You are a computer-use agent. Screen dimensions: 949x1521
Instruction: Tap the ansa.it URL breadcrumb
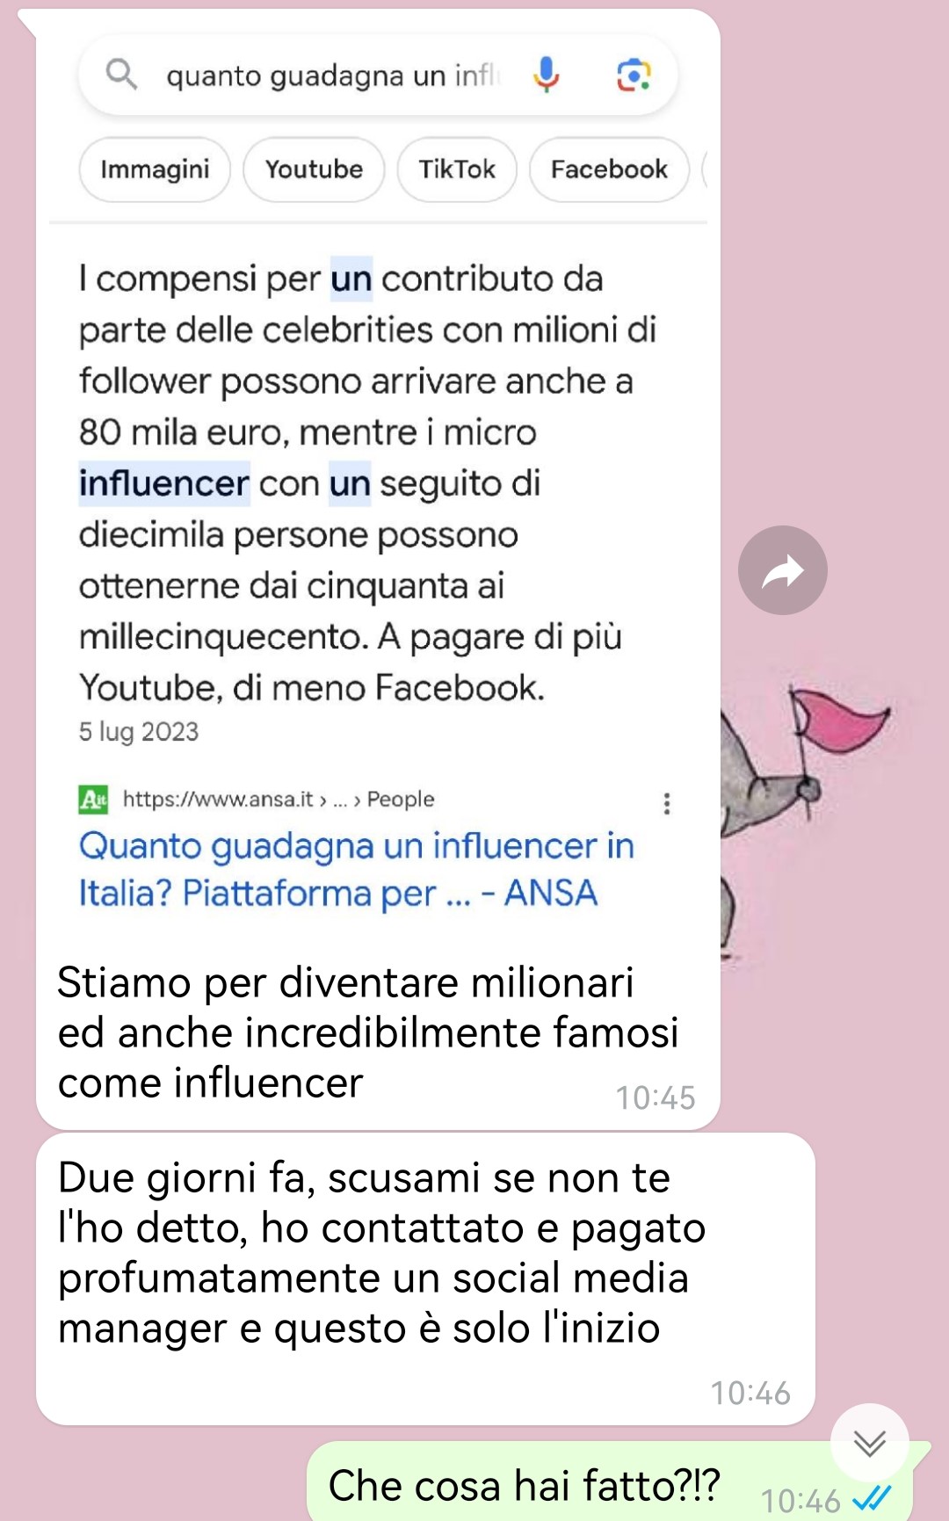pos(257,799)
